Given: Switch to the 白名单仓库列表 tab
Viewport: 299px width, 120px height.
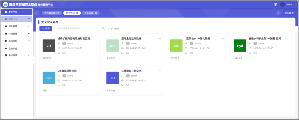Looking at the screenshot, I should pos(52,13).
